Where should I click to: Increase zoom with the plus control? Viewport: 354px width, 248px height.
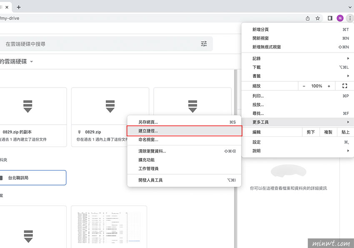tap(329, 85)
